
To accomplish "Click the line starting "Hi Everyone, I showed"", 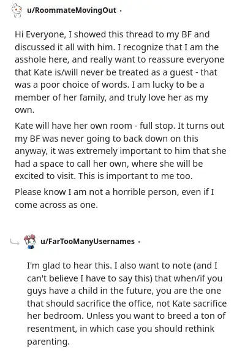I will point(112,34).
